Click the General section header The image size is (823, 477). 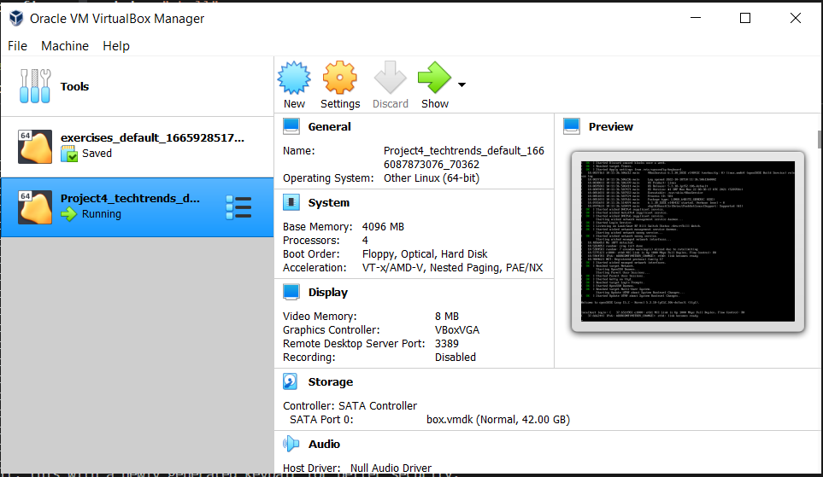click(x=329, y=127)
